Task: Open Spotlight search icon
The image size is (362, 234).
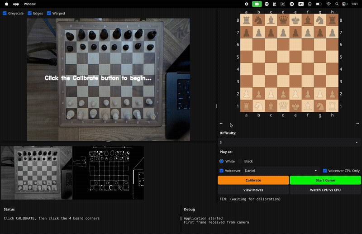Action: pyautogui.click(x=337, y=4)
